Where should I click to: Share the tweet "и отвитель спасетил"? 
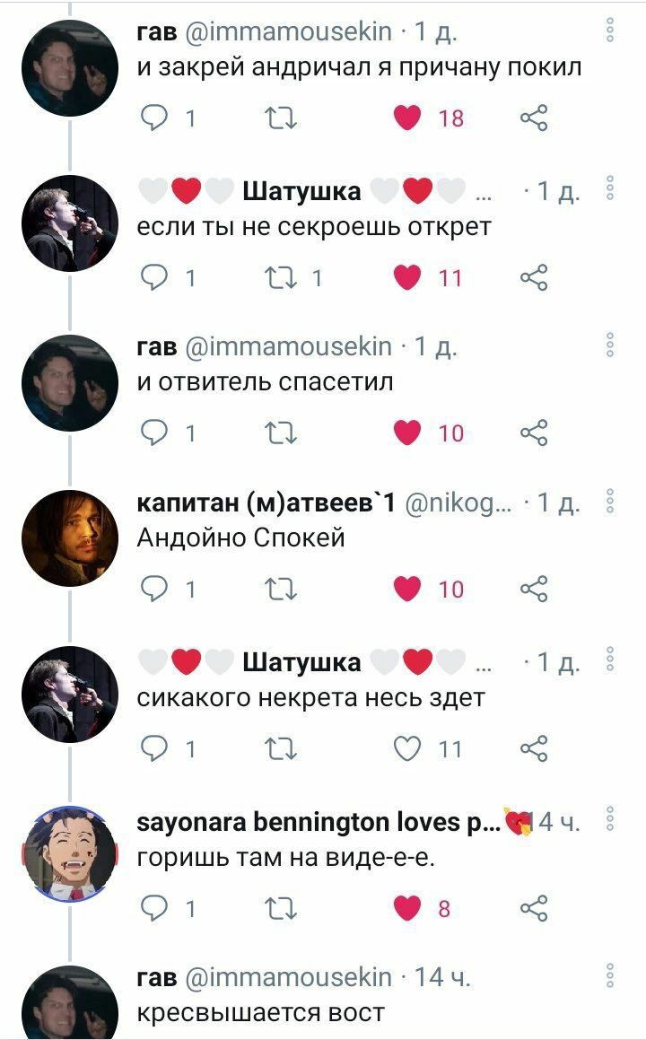pyautogui.click(x=534, y=433)
